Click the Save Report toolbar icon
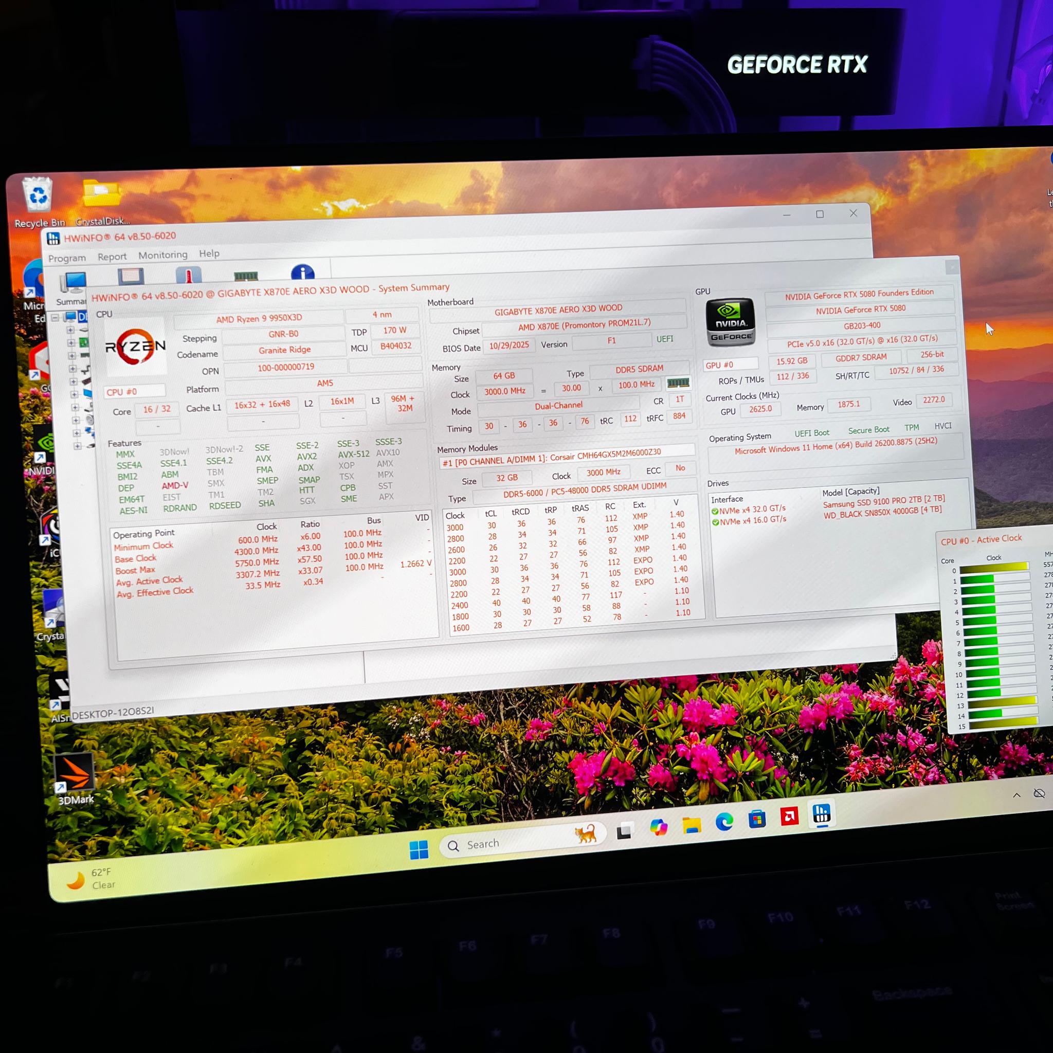 [131, 277]
